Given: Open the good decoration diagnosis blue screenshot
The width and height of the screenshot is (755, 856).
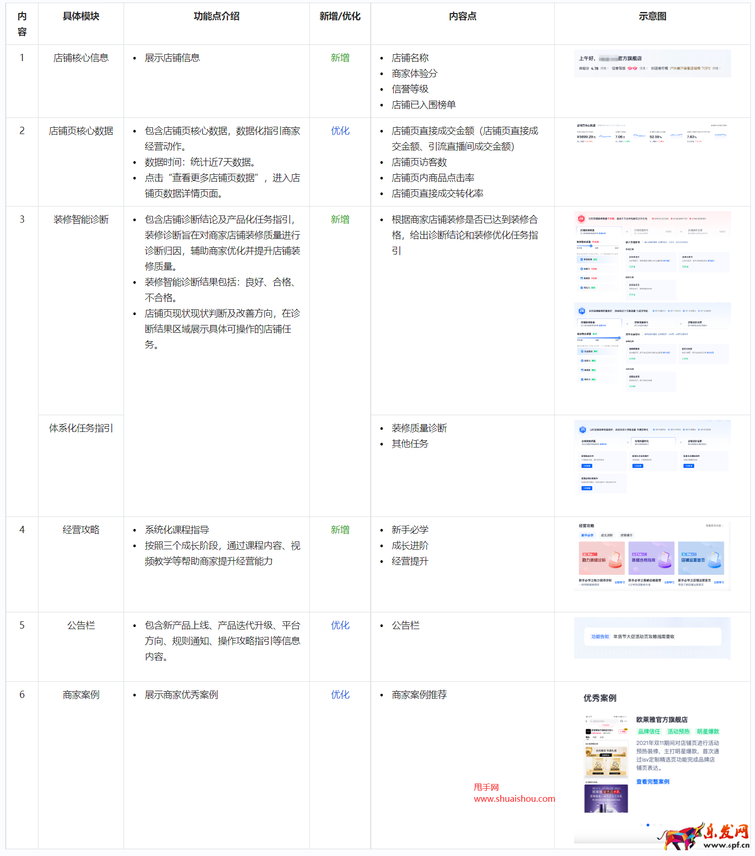Looking at the screenshot, I should [x=652, y=347].
